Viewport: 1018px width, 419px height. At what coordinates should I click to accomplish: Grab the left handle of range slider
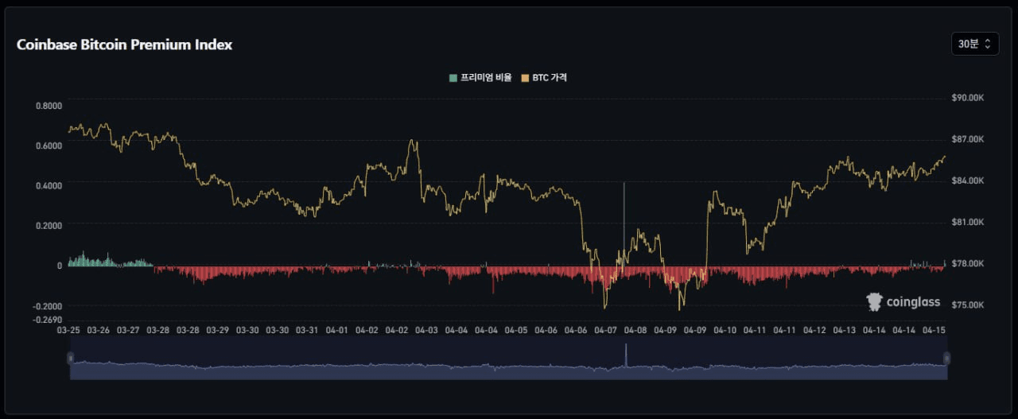click(70, 359)
